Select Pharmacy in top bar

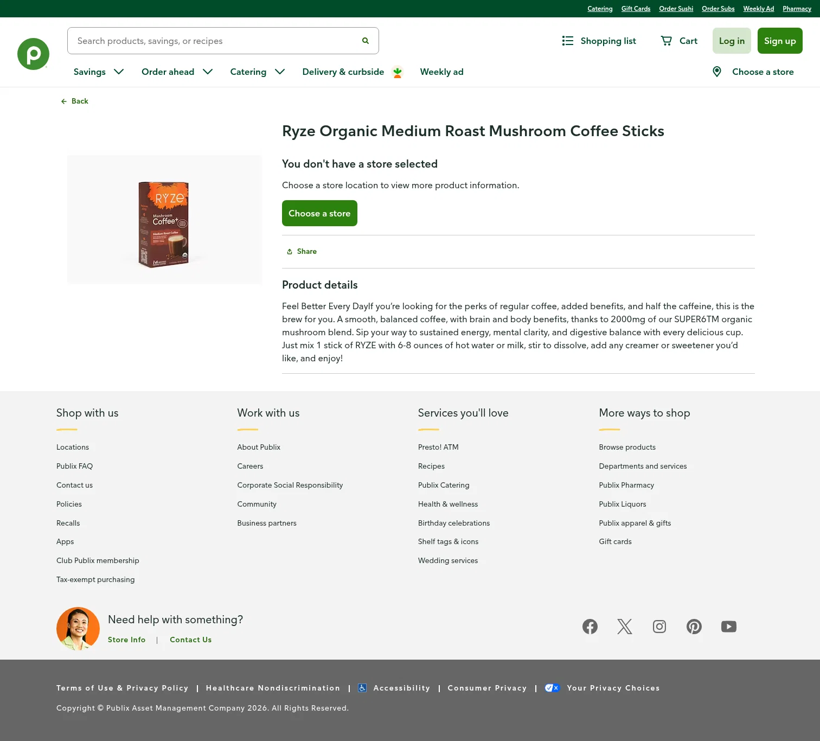(797, 9)
